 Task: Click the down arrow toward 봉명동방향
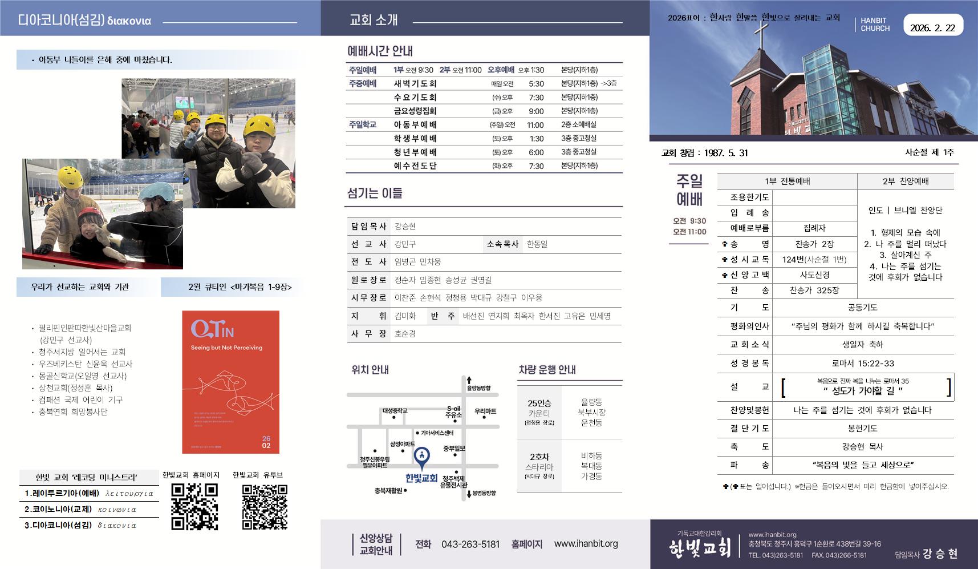coord(469,494)
